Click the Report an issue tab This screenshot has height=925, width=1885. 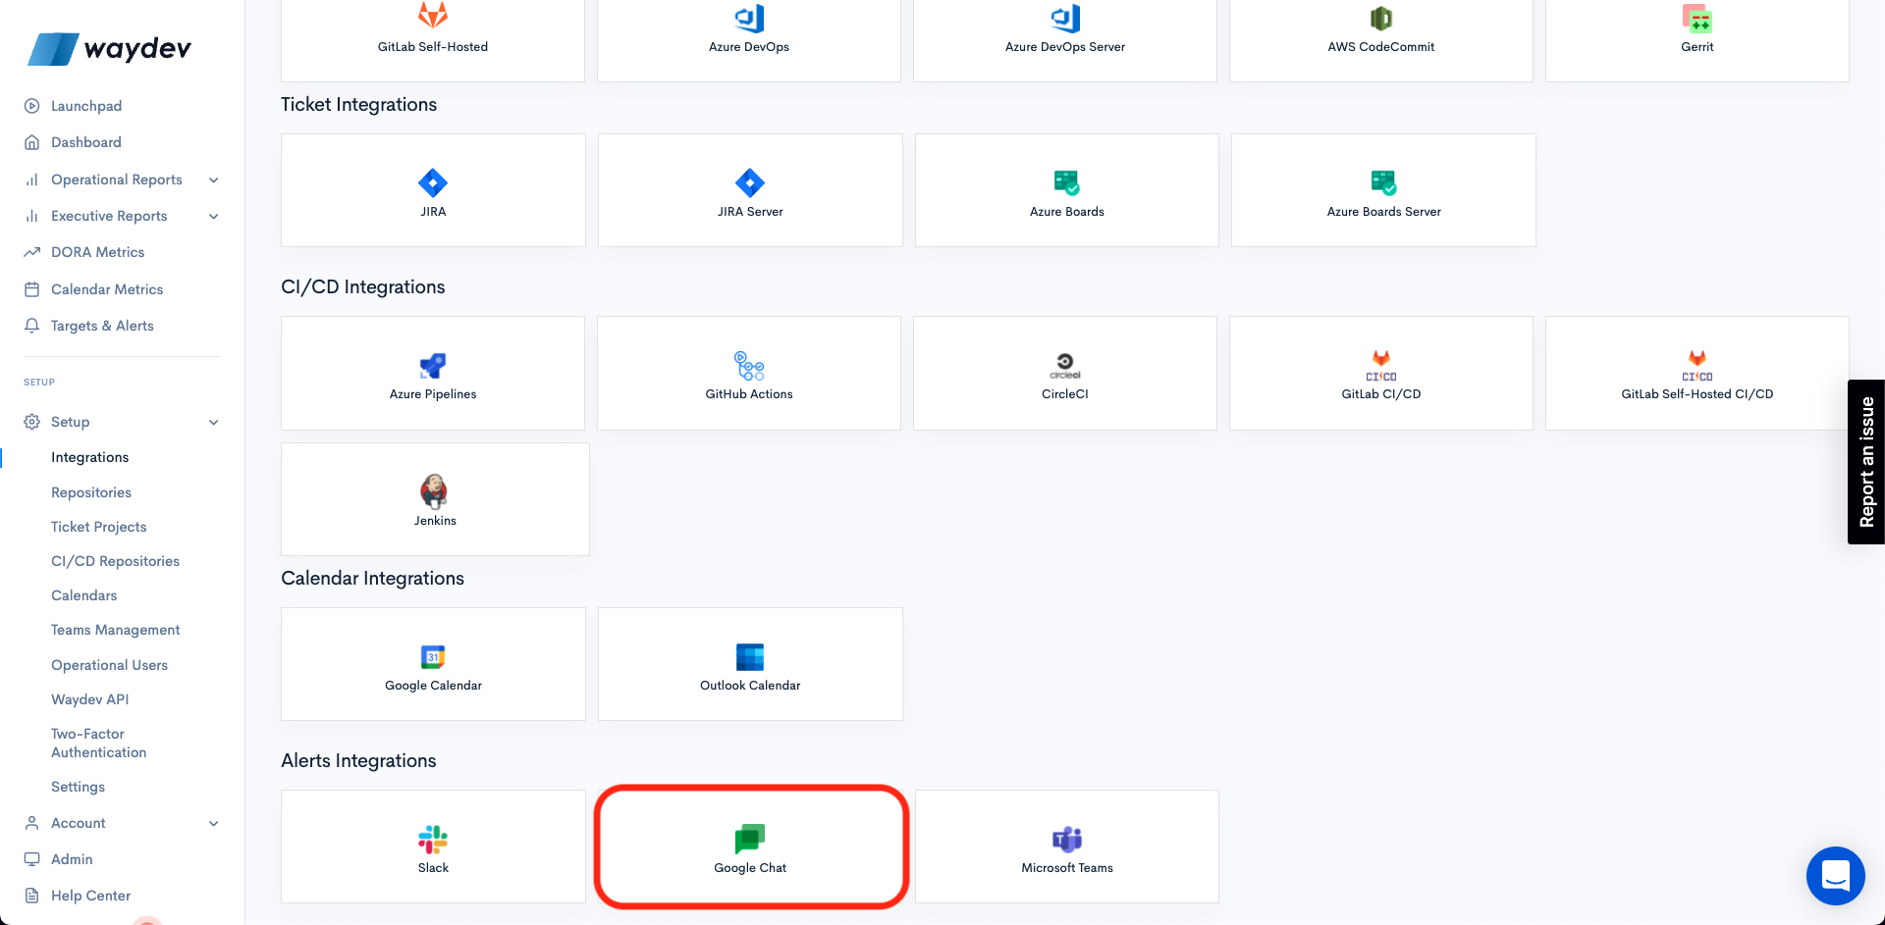(x=1866, y=462)
